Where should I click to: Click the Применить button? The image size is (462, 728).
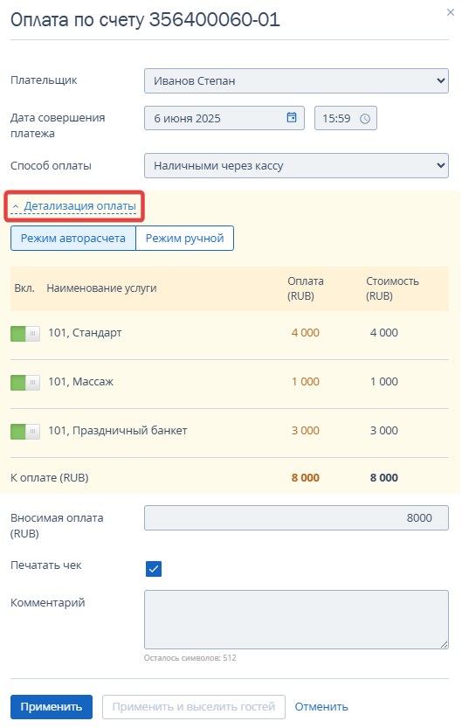pyautogui.click(x=52, y=707)
